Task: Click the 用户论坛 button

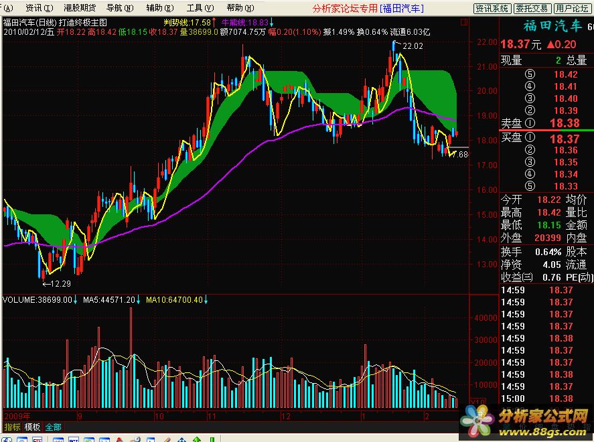Action: pos(572,8)
